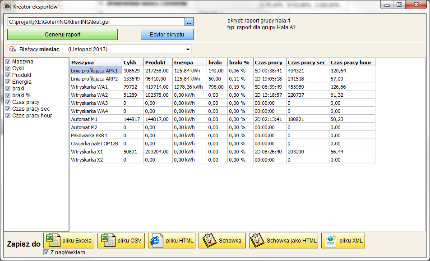
Task: Click the clipboard icon next to Schowka
Action: [209, 240]
